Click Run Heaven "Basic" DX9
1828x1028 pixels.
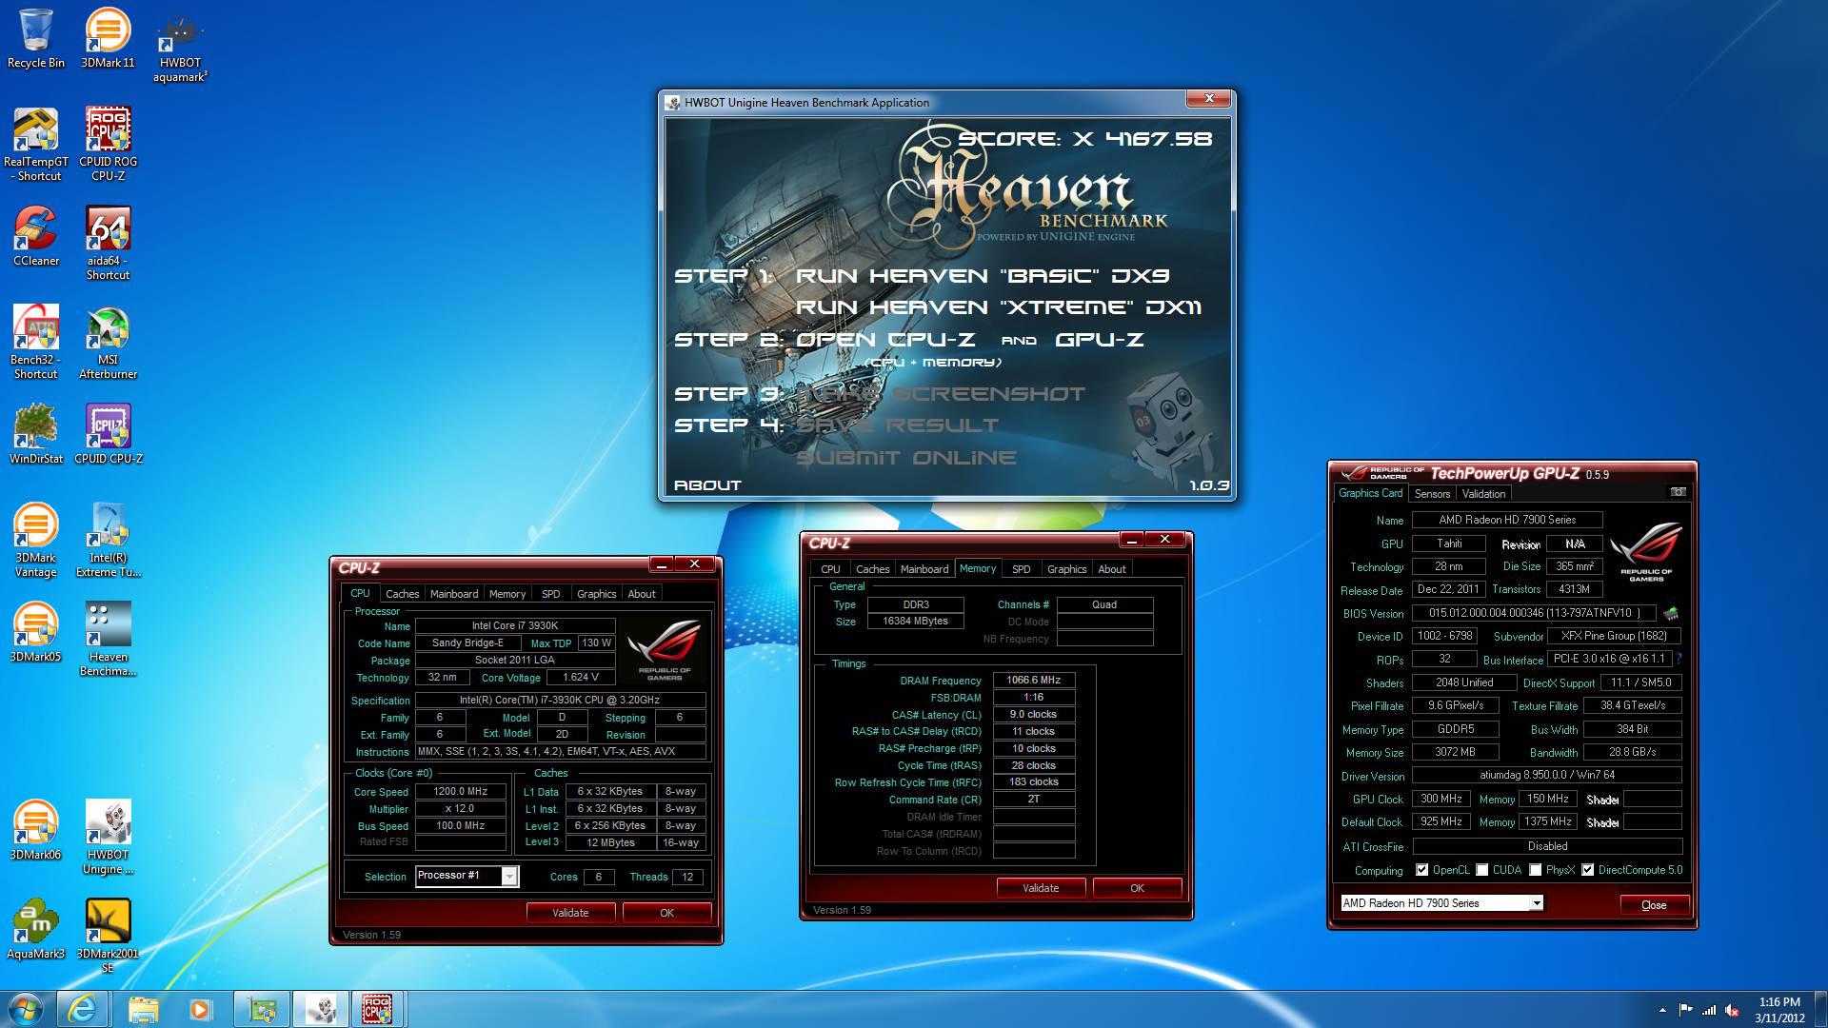pyautogui.click(x=983, y=276)
